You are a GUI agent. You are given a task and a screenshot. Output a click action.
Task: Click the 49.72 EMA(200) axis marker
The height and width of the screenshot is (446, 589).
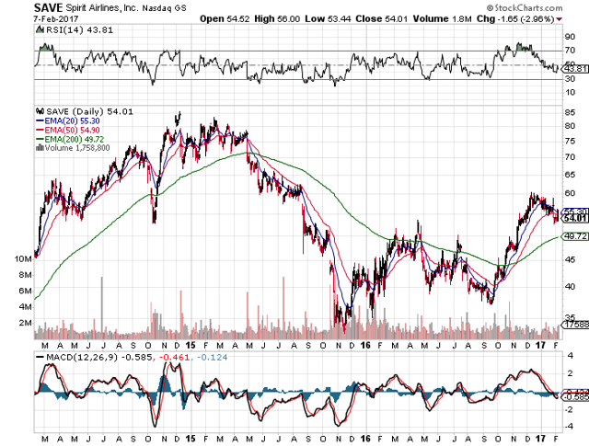pos(575,236)
